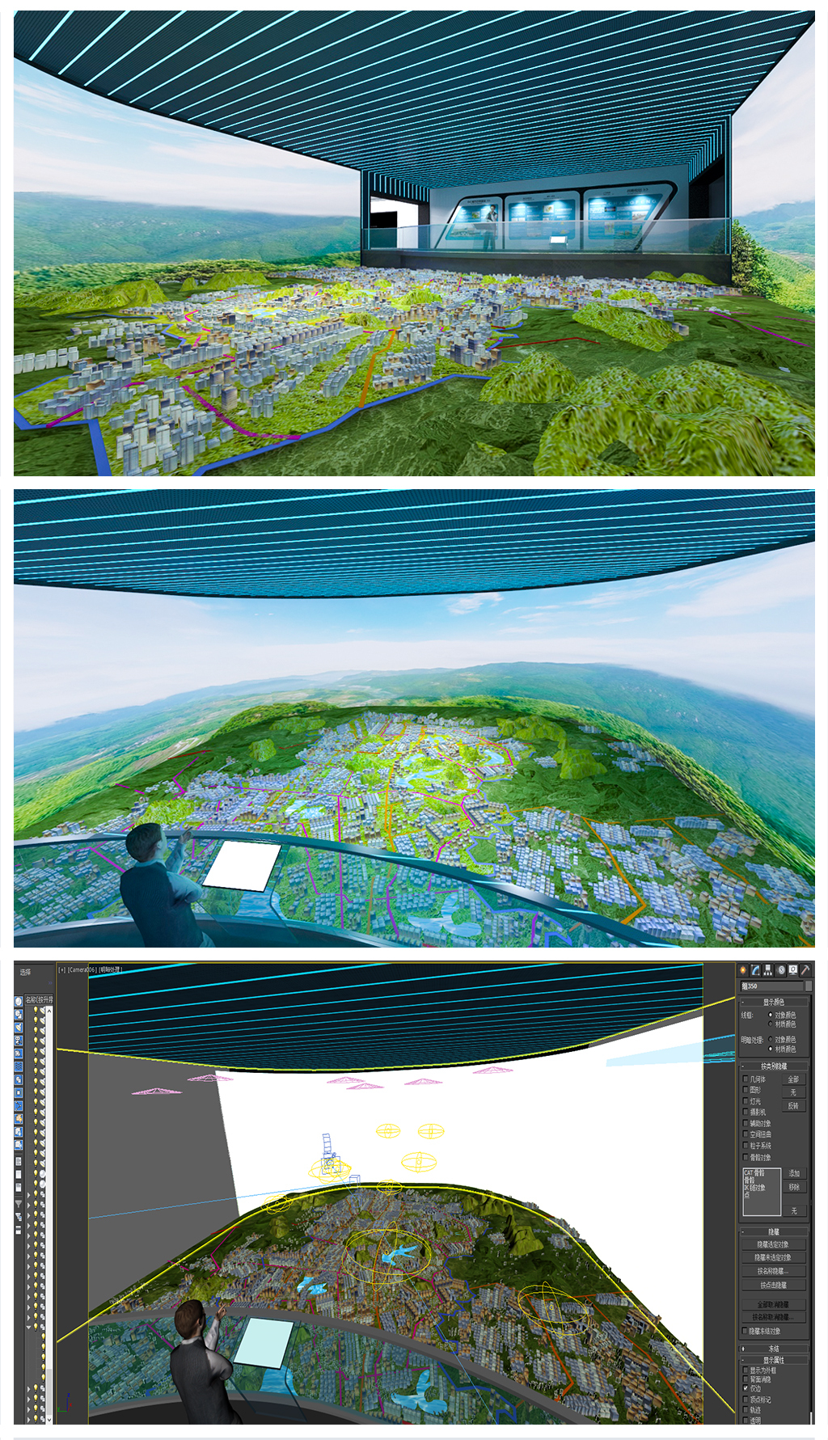This screenshot has height=1440, width=828.
Task: Click the 全部 category button
Action: (x=794, y=1079)
